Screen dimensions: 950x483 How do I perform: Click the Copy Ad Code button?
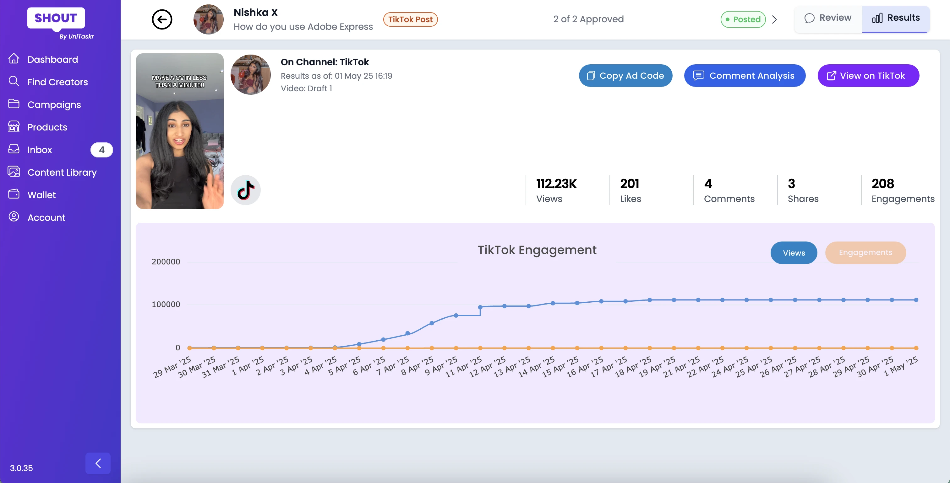(x=625, y=76)
